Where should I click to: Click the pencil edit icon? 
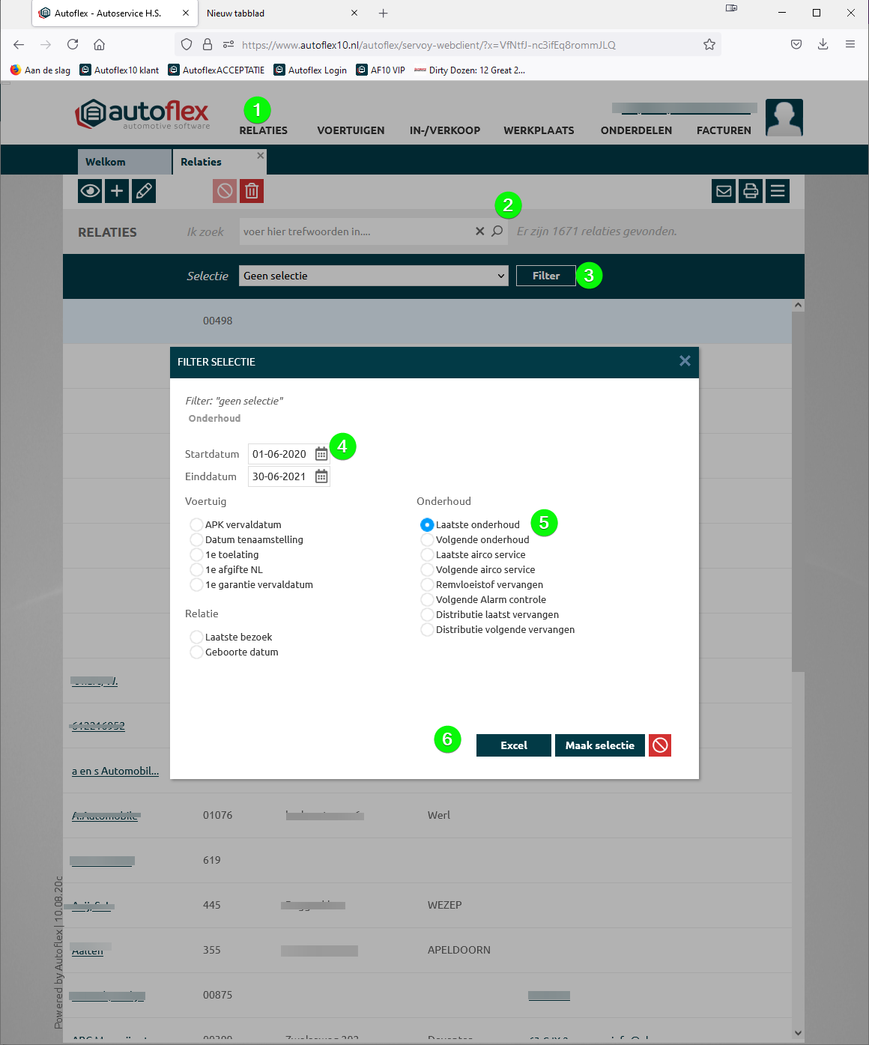click(144, 191)
